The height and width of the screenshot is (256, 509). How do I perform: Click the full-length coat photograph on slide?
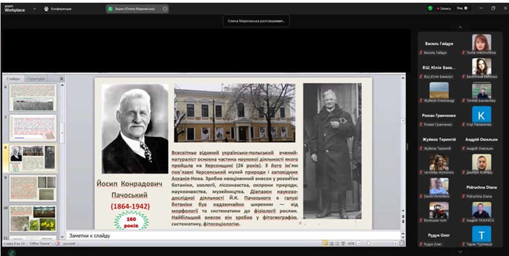point(332,151)
